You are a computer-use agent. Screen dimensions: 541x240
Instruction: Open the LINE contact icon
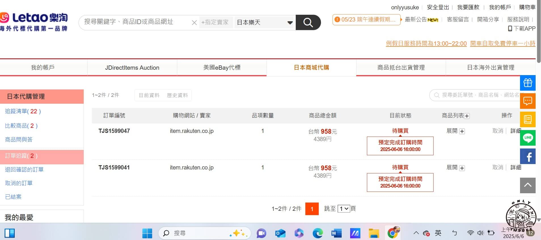coord(528,138)
